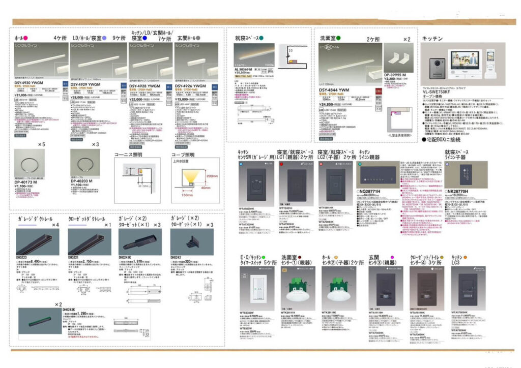Select the ¥31,000 price text
The height and width of the screenshot is (368, 521).
coord(22,95)
